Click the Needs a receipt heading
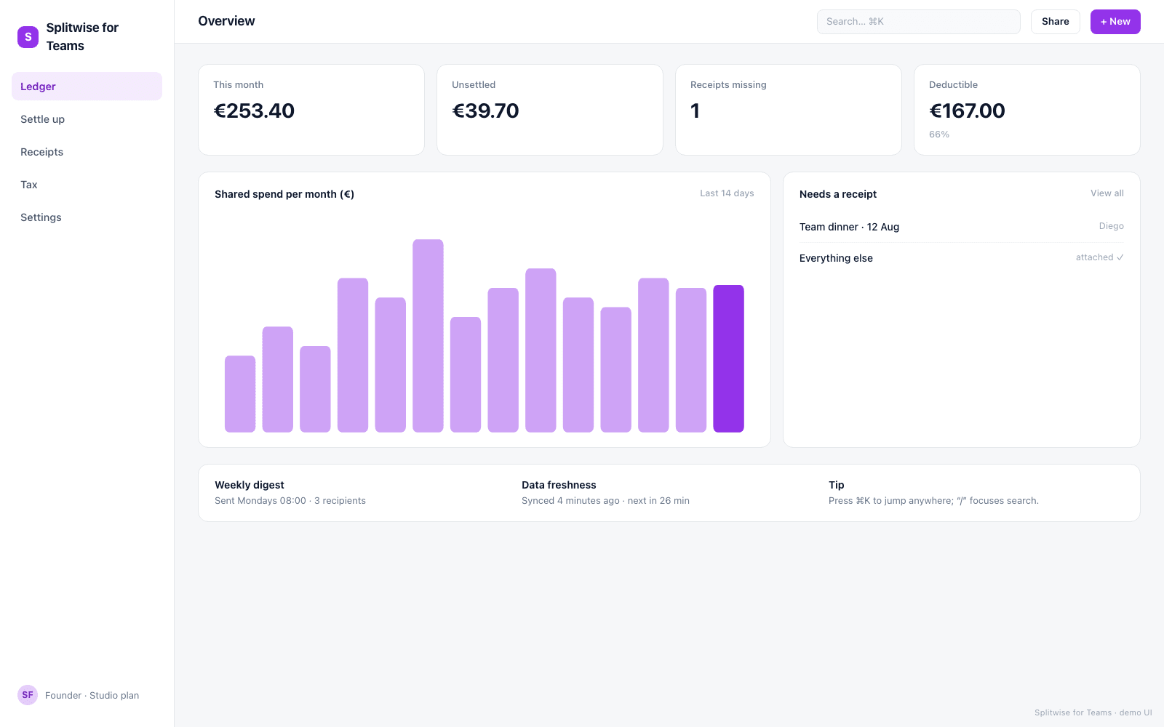1164x727 pixels. (838, 194)
